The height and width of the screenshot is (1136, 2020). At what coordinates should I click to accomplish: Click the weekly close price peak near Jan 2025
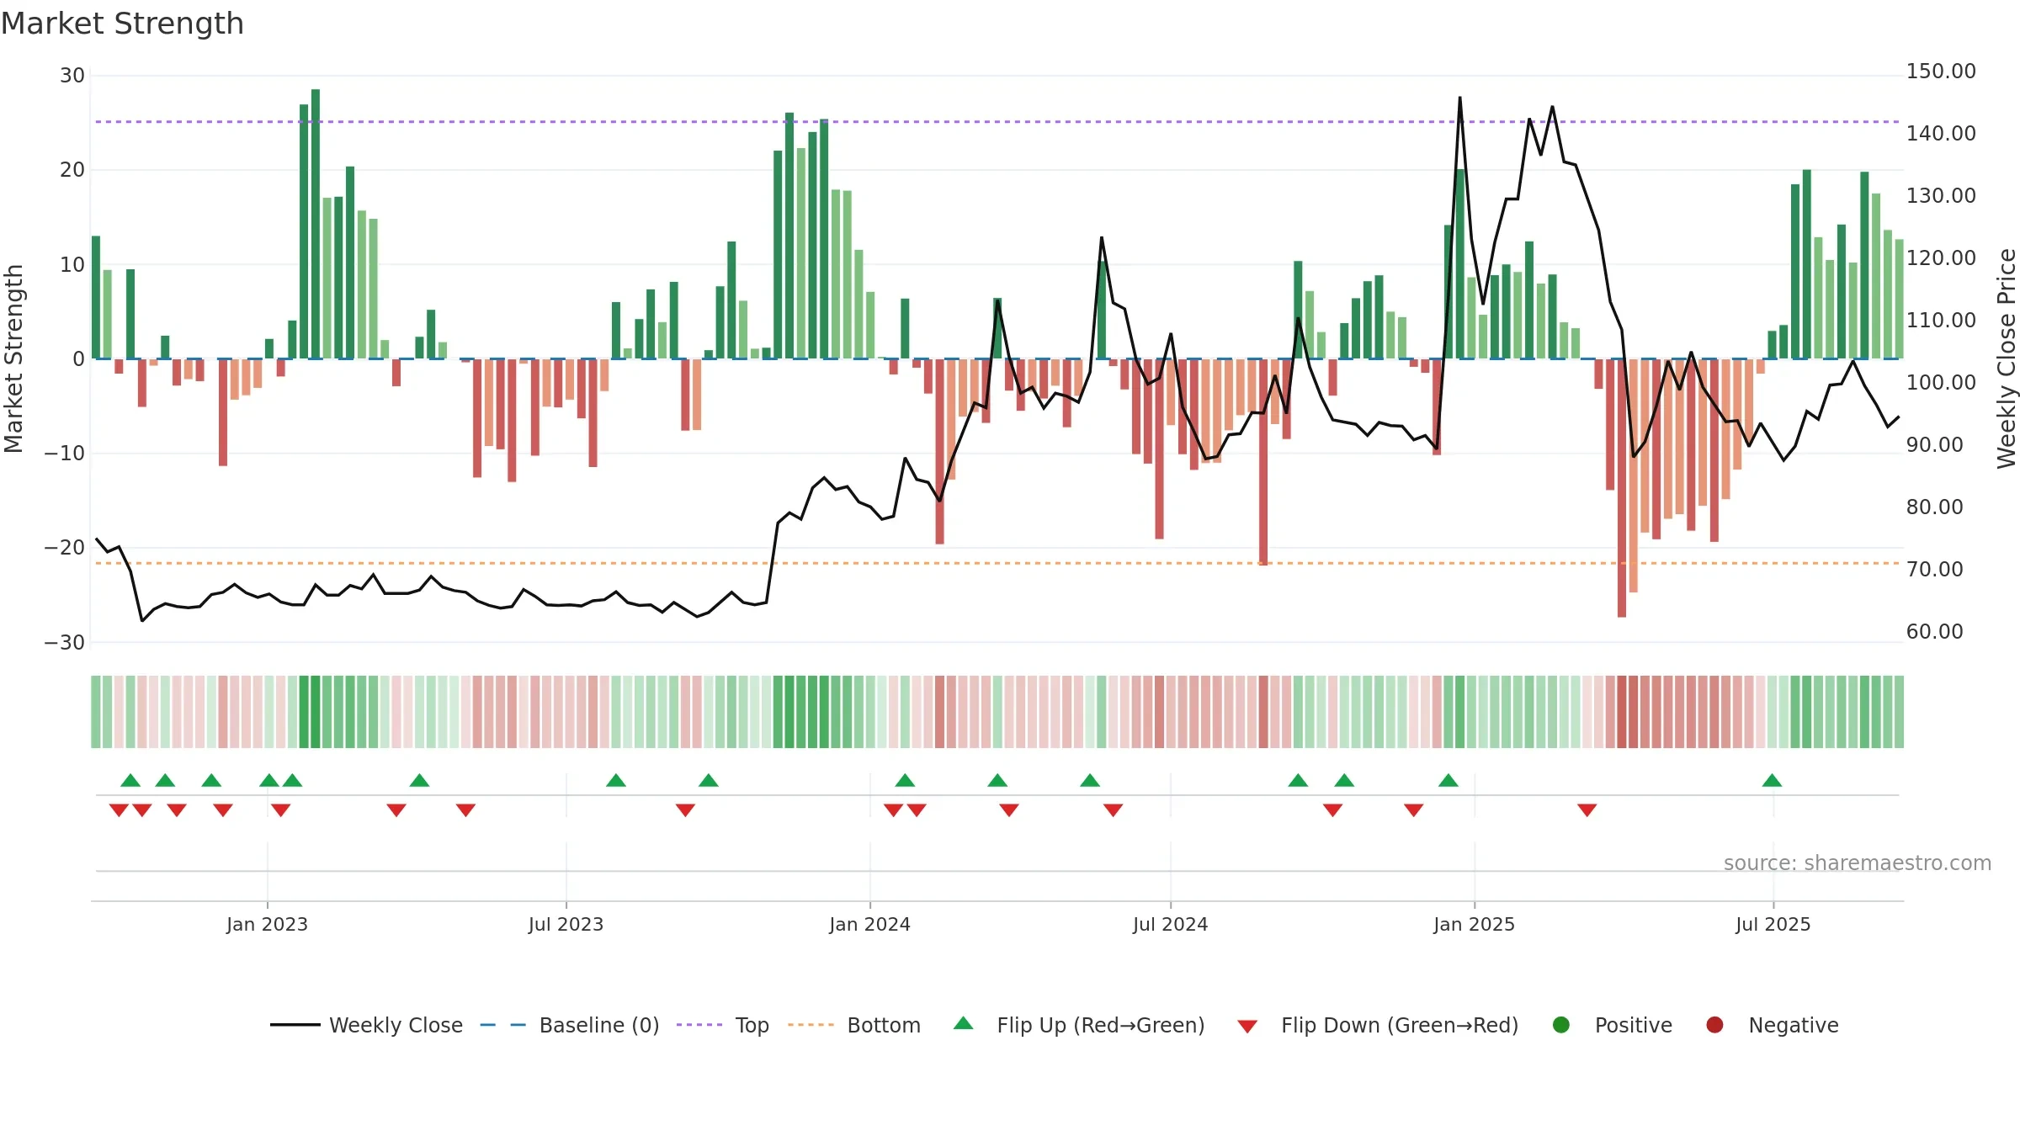pos(1460,98)
